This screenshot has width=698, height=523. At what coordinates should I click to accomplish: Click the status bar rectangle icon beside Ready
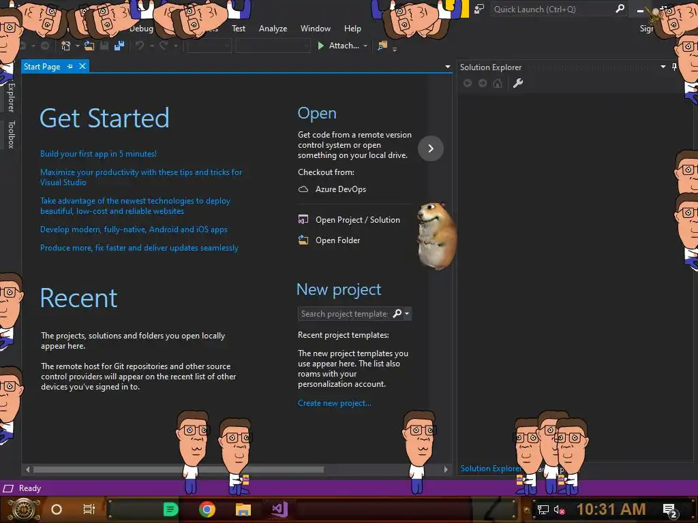8,488
